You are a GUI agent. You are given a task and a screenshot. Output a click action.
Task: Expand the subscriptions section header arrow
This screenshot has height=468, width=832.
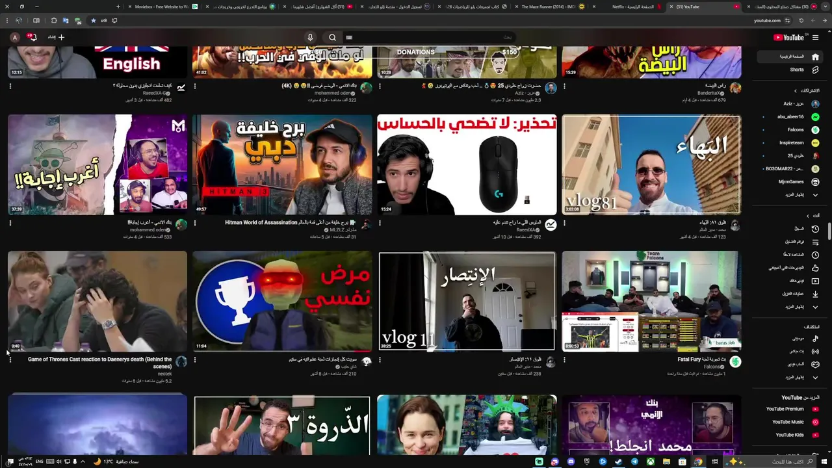coord(795,91)
